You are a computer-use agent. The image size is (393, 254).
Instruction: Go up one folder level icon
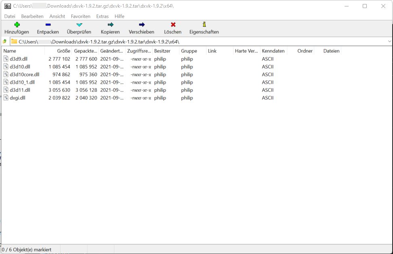coord(5,41)
